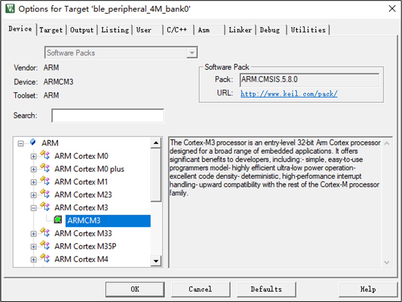This screenshot has width=402, height=302.
Task: Click the Help button
Action: point(368,289)
